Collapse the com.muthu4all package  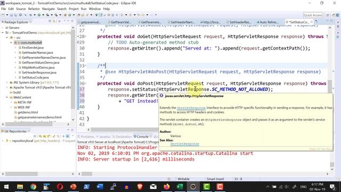11,43
